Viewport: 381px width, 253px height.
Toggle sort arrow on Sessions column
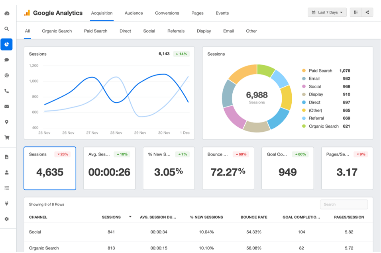(x=130, y=217)
